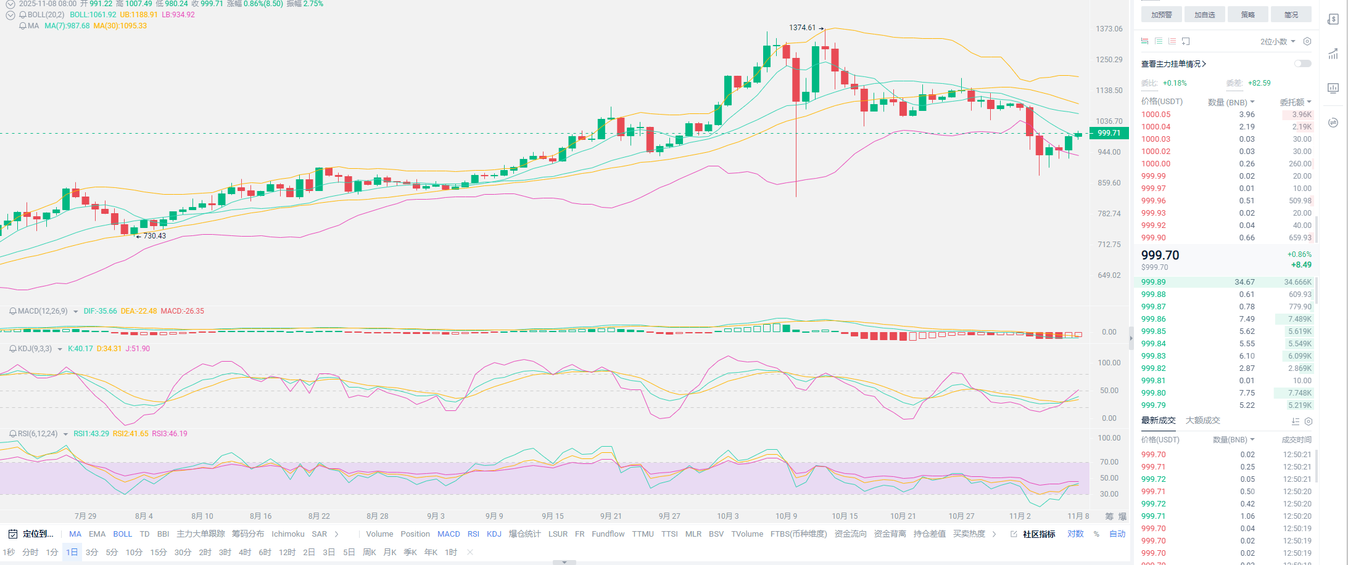Viewport: 1348px width, 565px height.
Task: Open the 2位小数 decimal precision dropdown
Action: click(x=1277, y=41)
